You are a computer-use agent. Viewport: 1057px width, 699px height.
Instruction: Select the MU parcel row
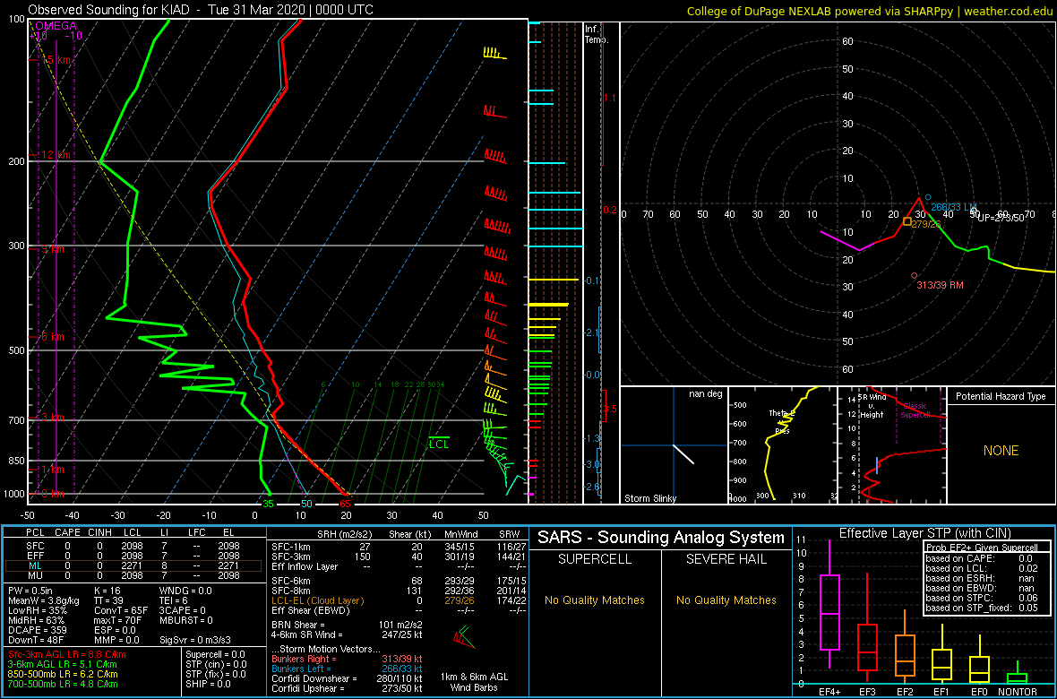(132, 575)
